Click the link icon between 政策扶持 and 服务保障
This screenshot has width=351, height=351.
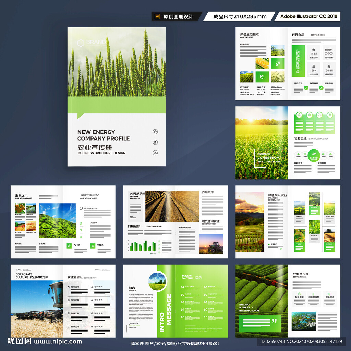coord(321,88)
